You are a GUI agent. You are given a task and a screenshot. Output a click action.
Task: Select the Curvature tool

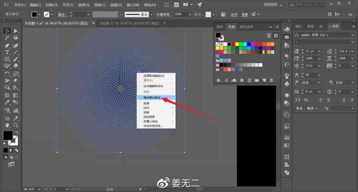pos(16,46)
